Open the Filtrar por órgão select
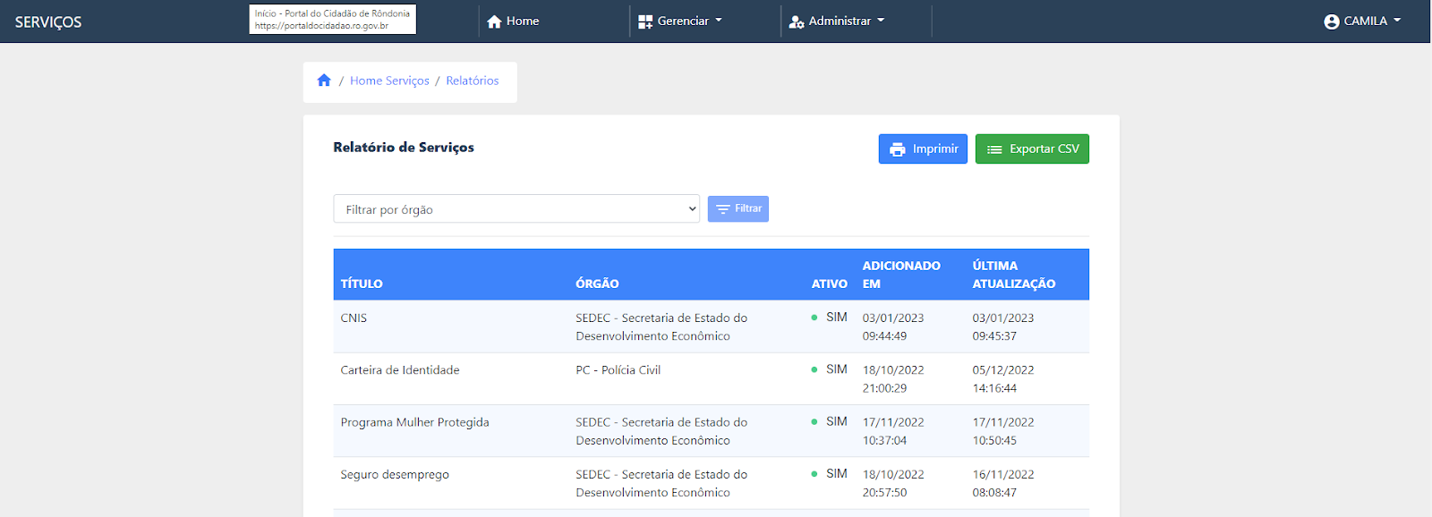This screenshot has width=1432, height=517. tap(516, 209)
